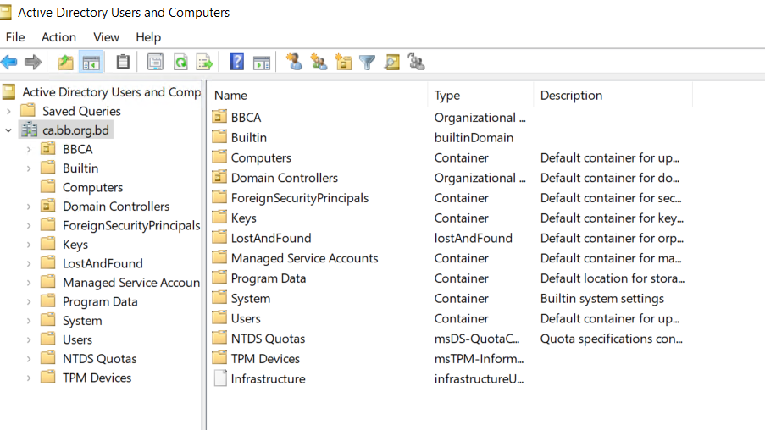Create a new group with toolbar icon
765x430 pixels.
(319, 62)
